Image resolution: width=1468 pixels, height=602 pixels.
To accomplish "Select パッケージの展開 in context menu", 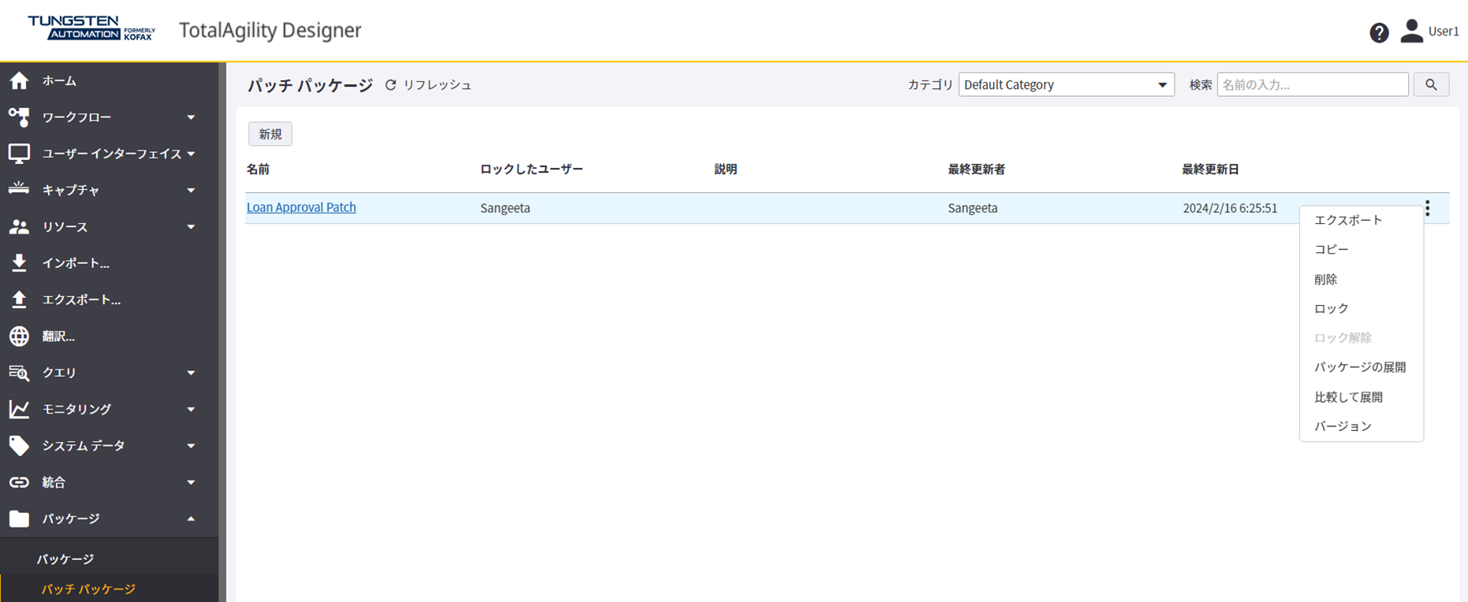I will click(1359, 367).
